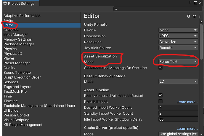Open the Default Behaviour Mode dropdown
Image resolution: width=204 pixels, height=136 pixels.
(178, 81)
